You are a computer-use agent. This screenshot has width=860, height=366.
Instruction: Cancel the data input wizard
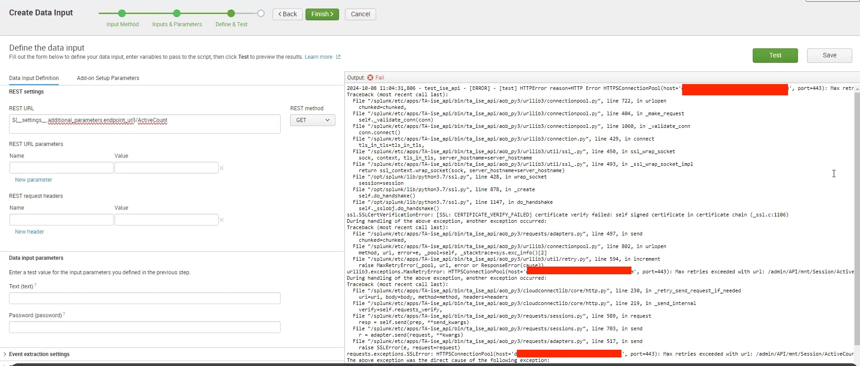[x=360, y=14]
